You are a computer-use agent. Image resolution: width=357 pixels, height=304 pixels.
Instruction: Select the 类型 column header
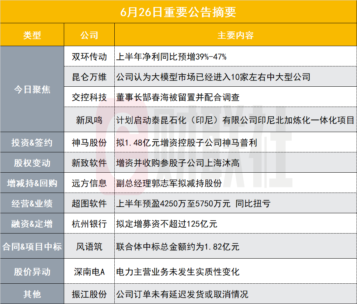pyautogui.click(x=32, y=35)
